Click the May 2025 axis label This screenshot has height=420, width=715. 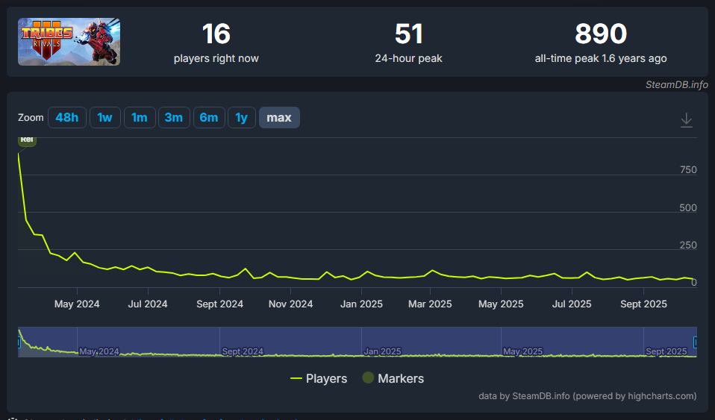pyautogui.click(x=501, y=304)
